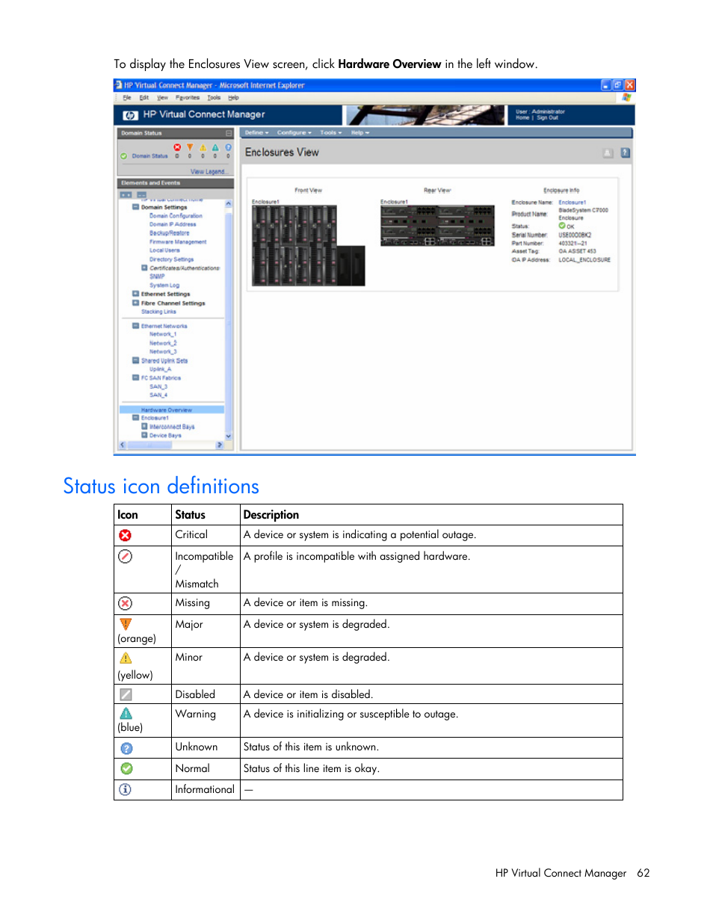This screenshot has height=923, width=713.
Task: Click the Missing icon in the status table
Action: tap(125, 603)
